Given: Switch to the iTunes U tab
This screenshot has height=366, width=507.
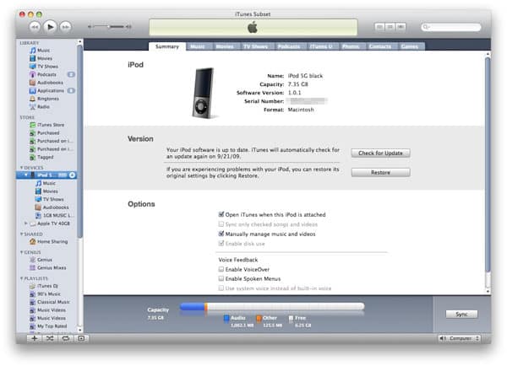Looking at the screenshot, I should [x=321, y=46].
